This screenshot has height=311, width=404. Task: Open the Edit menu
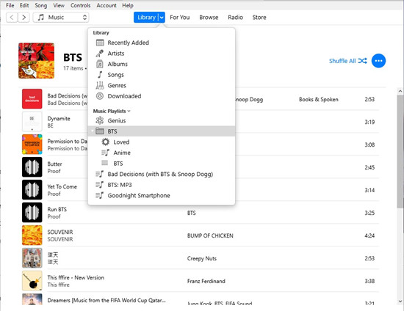[x=24, y=5]
